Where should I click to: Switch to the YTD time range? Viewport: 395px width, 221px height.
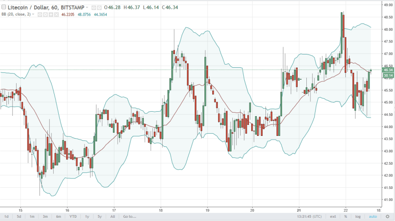pyautogui.click(x=73, y=216)
